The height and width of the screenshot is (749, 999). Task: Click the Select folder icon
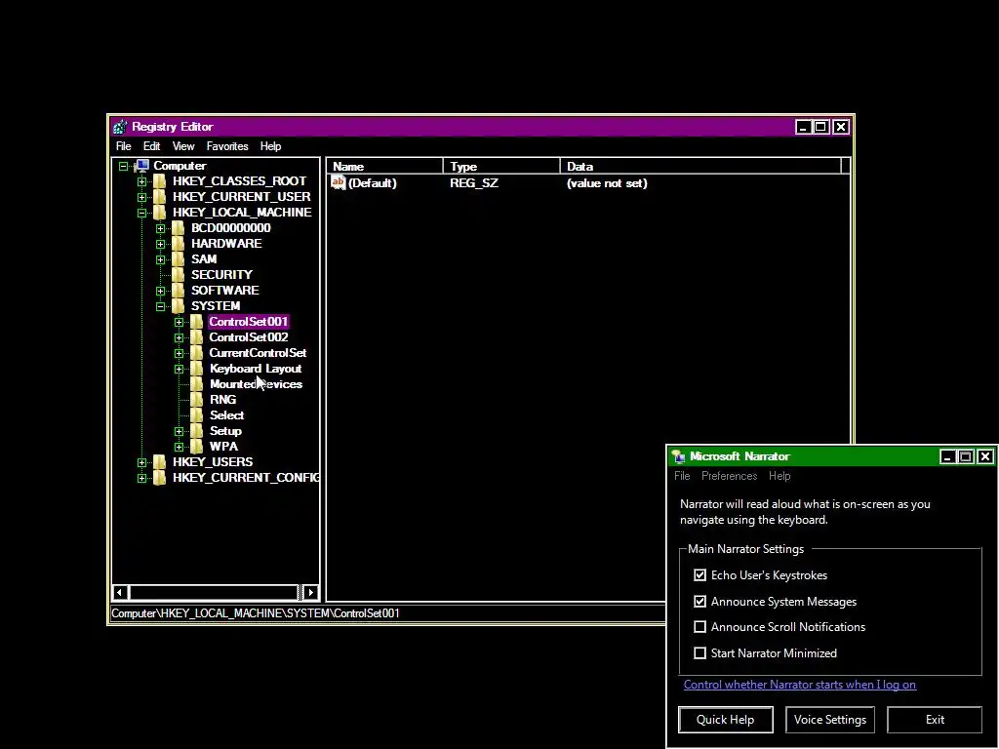(197, 415)
